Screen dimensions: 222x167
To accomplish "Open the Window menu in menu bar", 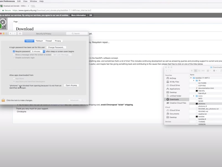I will (33, 1).
